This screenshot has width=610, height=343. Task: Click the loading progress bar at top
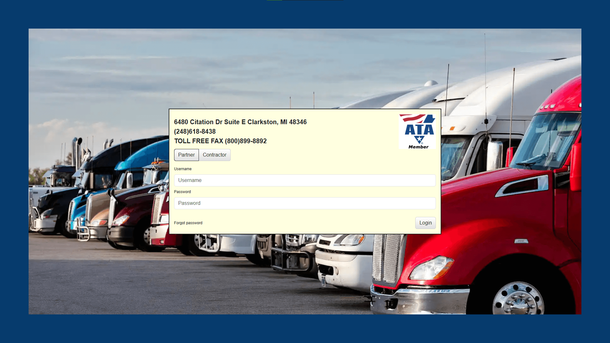tap(305, 0)
